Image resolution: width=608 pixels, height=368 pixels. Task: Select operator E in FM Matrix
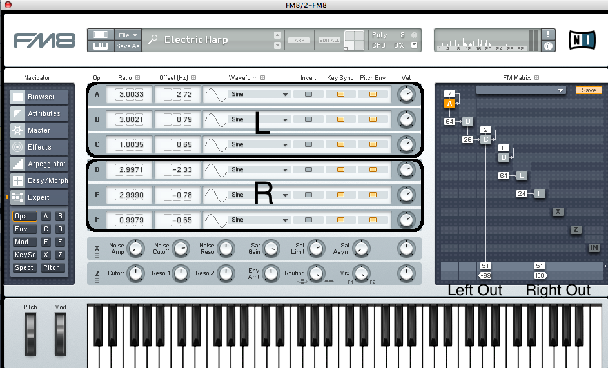522,175
